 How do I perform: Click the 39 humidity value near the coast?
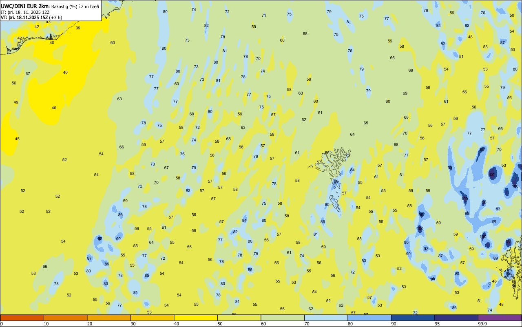(x=78, y=28)
